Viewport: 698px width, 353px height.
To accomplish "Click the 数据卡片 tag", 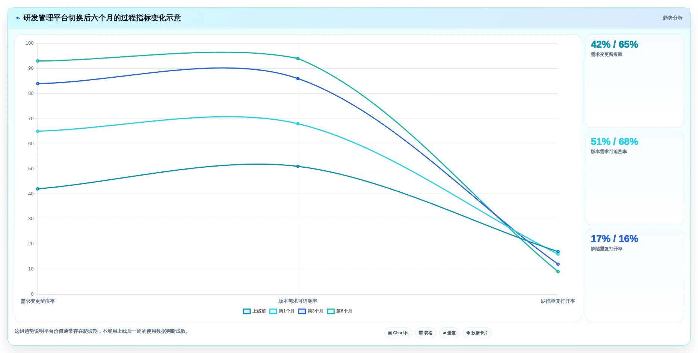I will pos(477,333).
